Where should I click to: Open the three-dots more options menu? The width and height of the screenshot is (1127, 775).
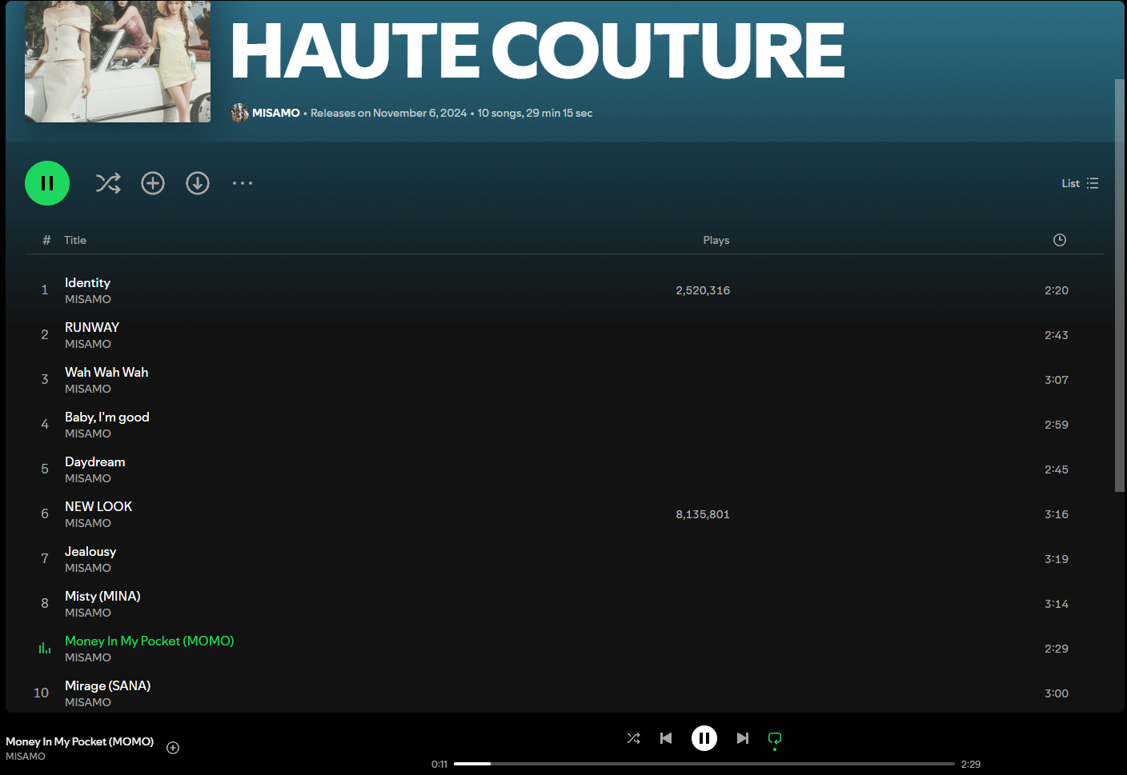[x=243, y=183]
